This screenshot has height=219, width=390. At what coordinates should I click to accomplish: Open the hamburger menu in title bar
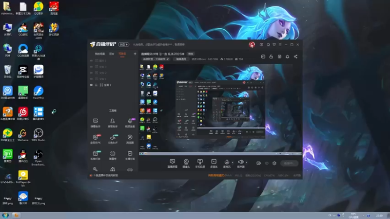tap(280, 45)
